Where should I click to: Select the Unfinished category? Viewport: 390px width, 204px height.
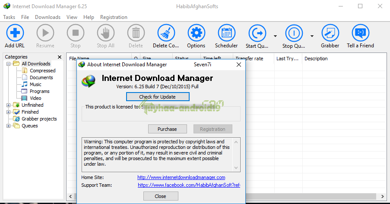point(32,105)
